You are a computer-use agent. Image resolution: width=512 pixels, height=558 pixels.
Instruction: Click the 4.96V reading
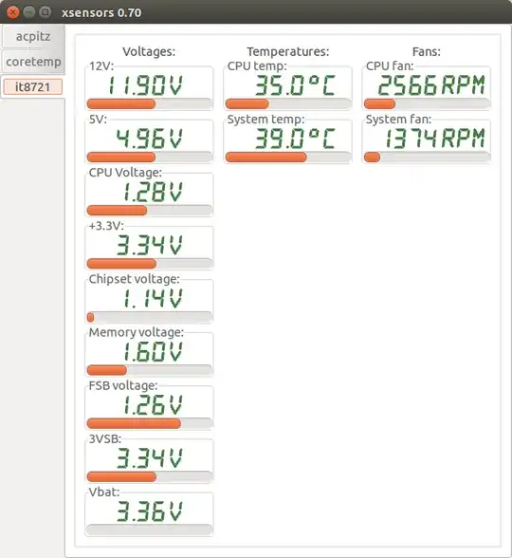coord(150,139)
